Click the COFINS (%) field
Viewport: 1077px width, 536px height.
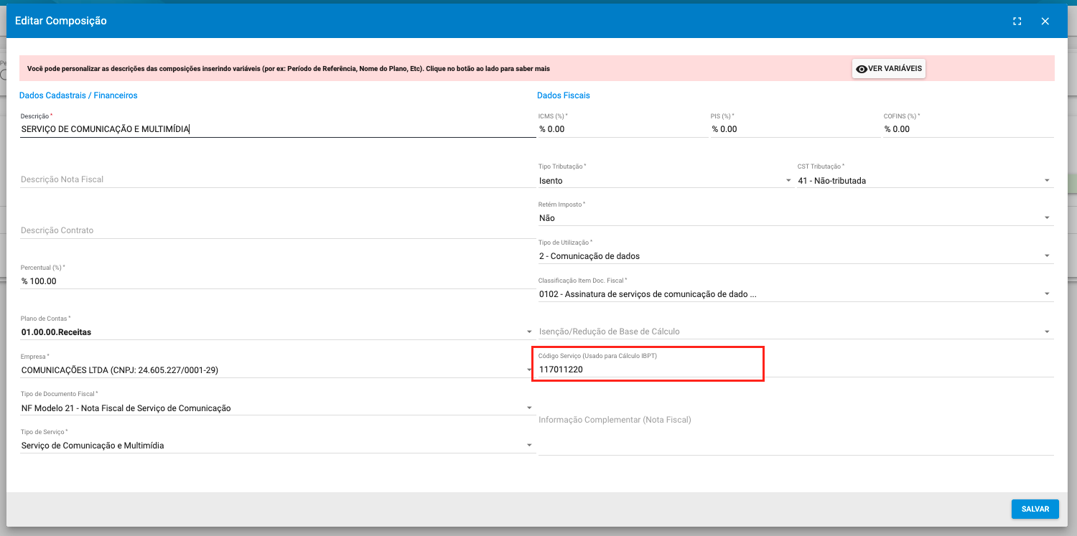969,129
